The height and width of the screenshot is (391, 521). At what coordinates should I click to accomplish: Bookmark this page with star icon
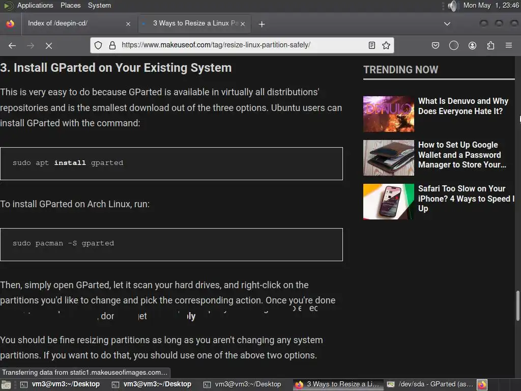(x=386, y=45)
